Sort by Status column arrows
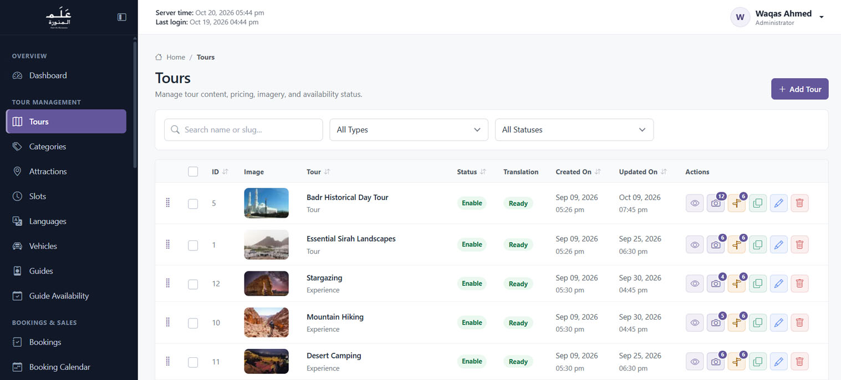This screenshot has height=380, width=841. pos(483,172)
